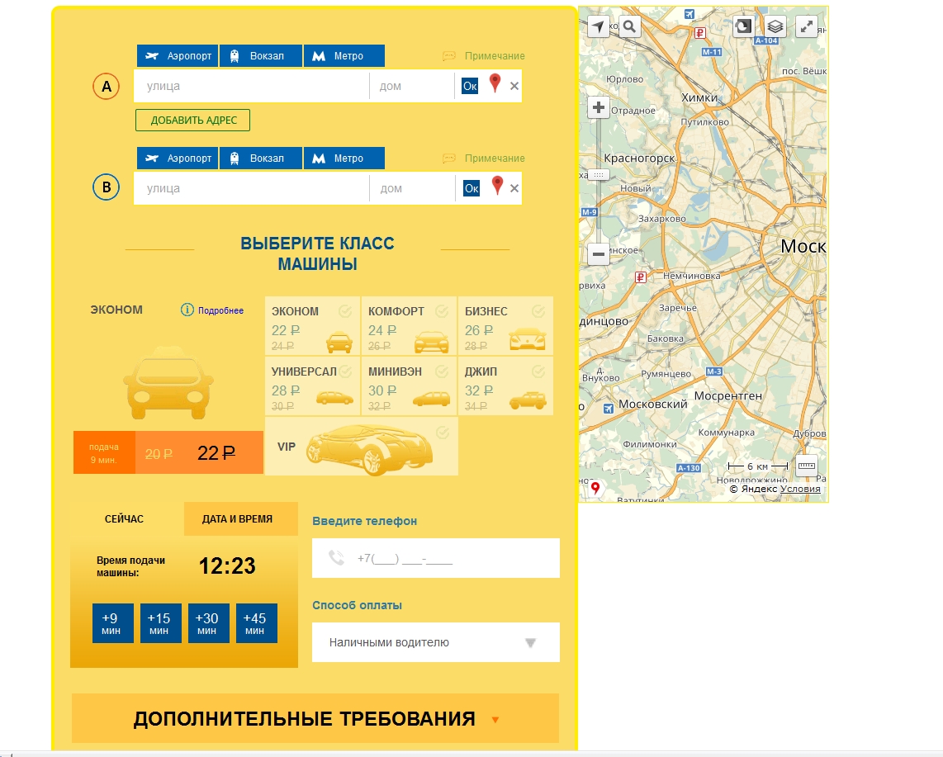Select the БИЗНЕС car class tile
This screenshot has width=943, height=757.
[506, 325]
